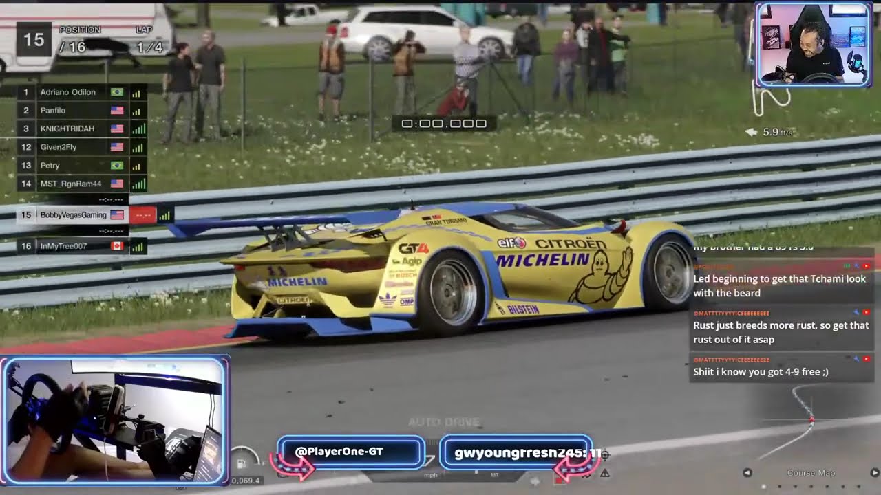Image resolution: width=881 pixels, height=495 pixels.
Task: Click the position number 15 box
Action: click(x=34, y=40)
